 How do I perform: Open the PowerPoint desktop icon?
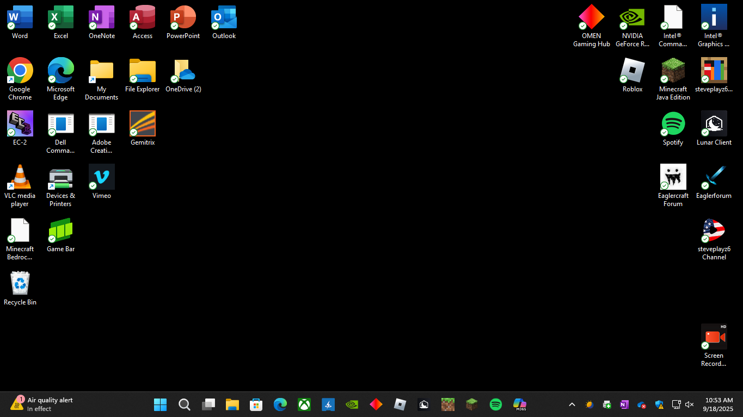(x=183, y=18)
